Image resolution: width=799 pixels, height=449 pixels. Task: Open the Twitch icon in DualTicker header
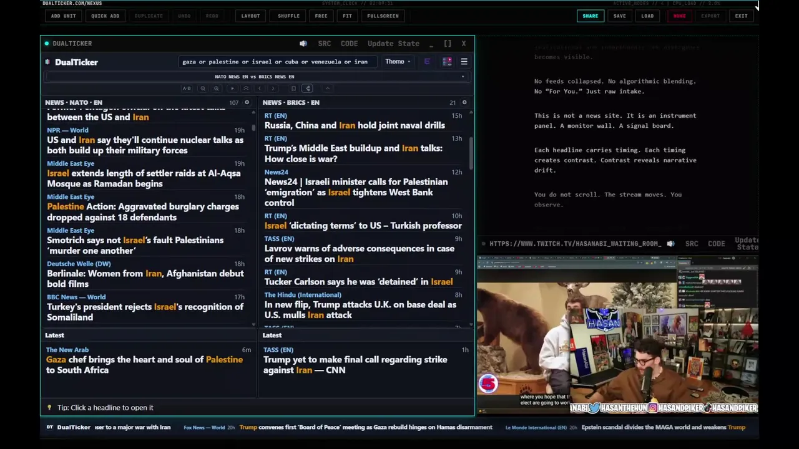click(427, 62)
